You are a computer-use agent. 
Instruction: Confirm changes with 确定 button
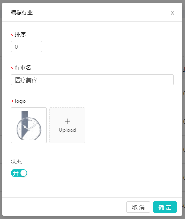pyautogui.click(x=165, y=207)
